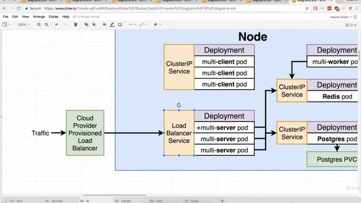Viewport: 361px width, 203px height.
Task: Click the All changes saved status
Action: tap(86, 16)
